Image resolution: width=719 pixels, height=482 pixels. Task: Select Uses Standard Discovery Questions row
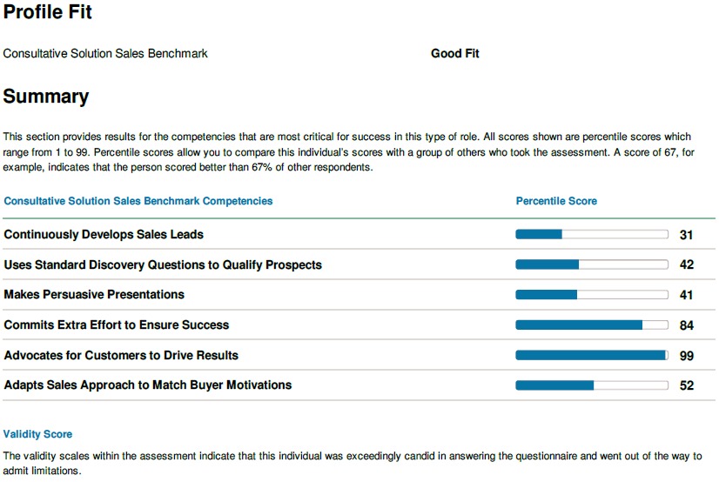pos(359,264)
